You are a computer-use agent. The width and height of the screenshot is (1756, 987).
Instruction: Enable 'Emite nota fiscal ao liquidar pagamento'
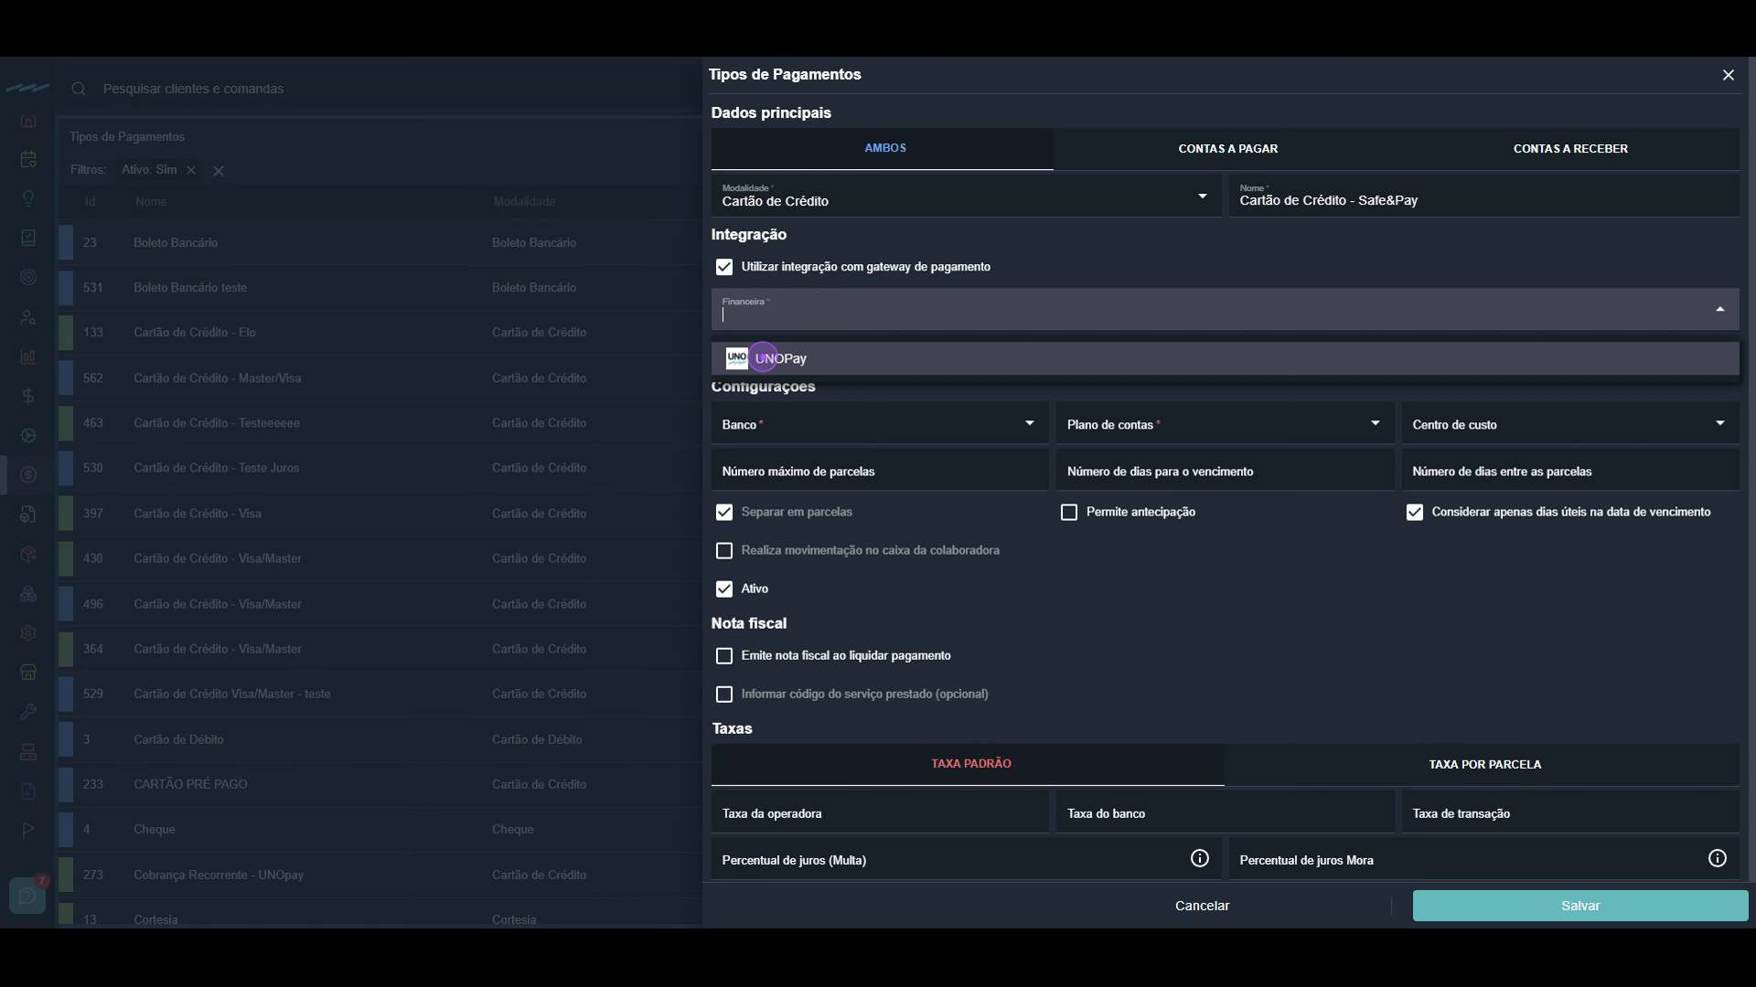click(724, 655)
